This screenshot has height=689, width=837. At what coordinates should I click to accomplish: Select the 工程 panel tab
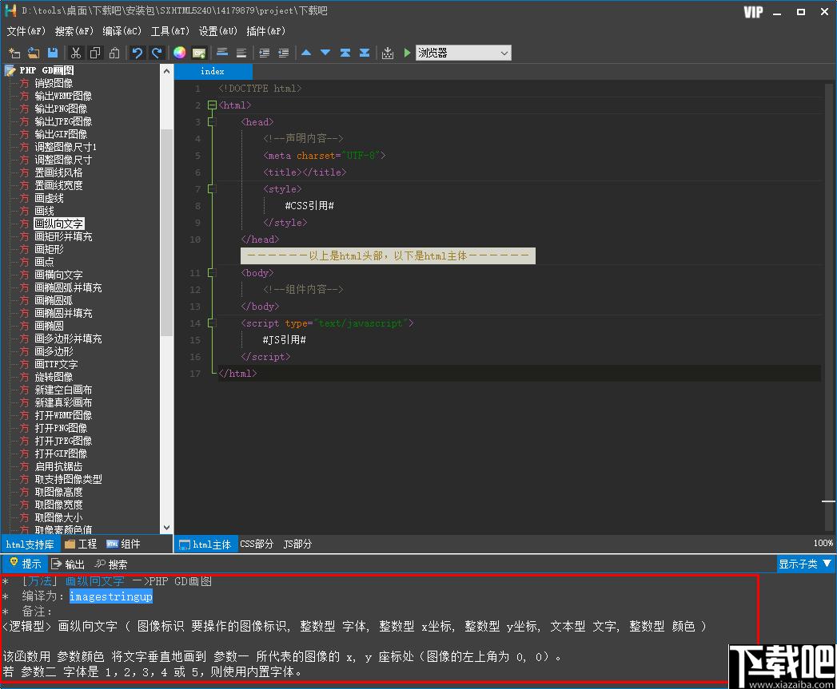81,544
